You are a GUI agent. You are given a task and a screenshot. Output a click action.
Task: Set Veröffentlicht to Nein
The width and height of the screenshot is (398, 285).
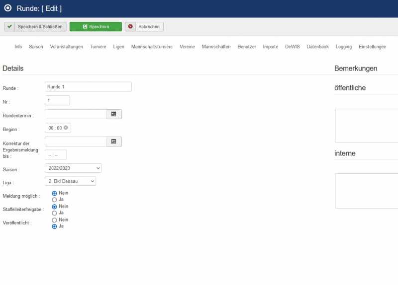[x=54, y=219]
